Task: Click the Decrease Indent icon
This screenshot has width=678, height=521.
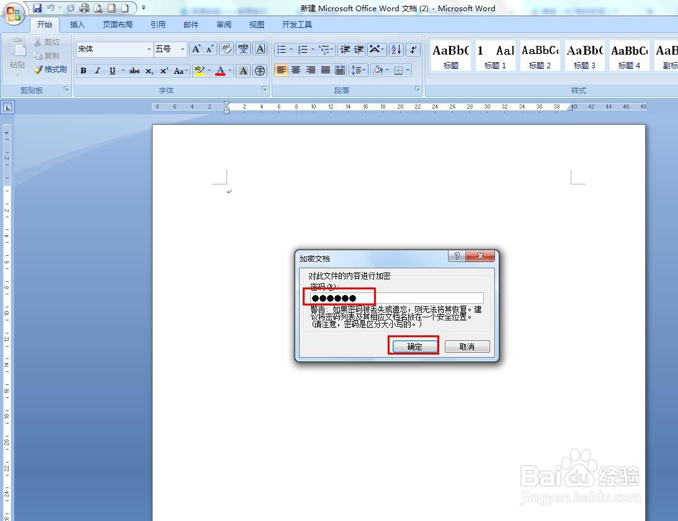Action: (x=345, y=49)
